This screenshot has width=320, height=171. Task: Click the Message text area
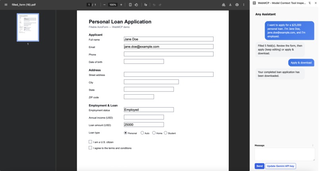[x=285, y=154]
